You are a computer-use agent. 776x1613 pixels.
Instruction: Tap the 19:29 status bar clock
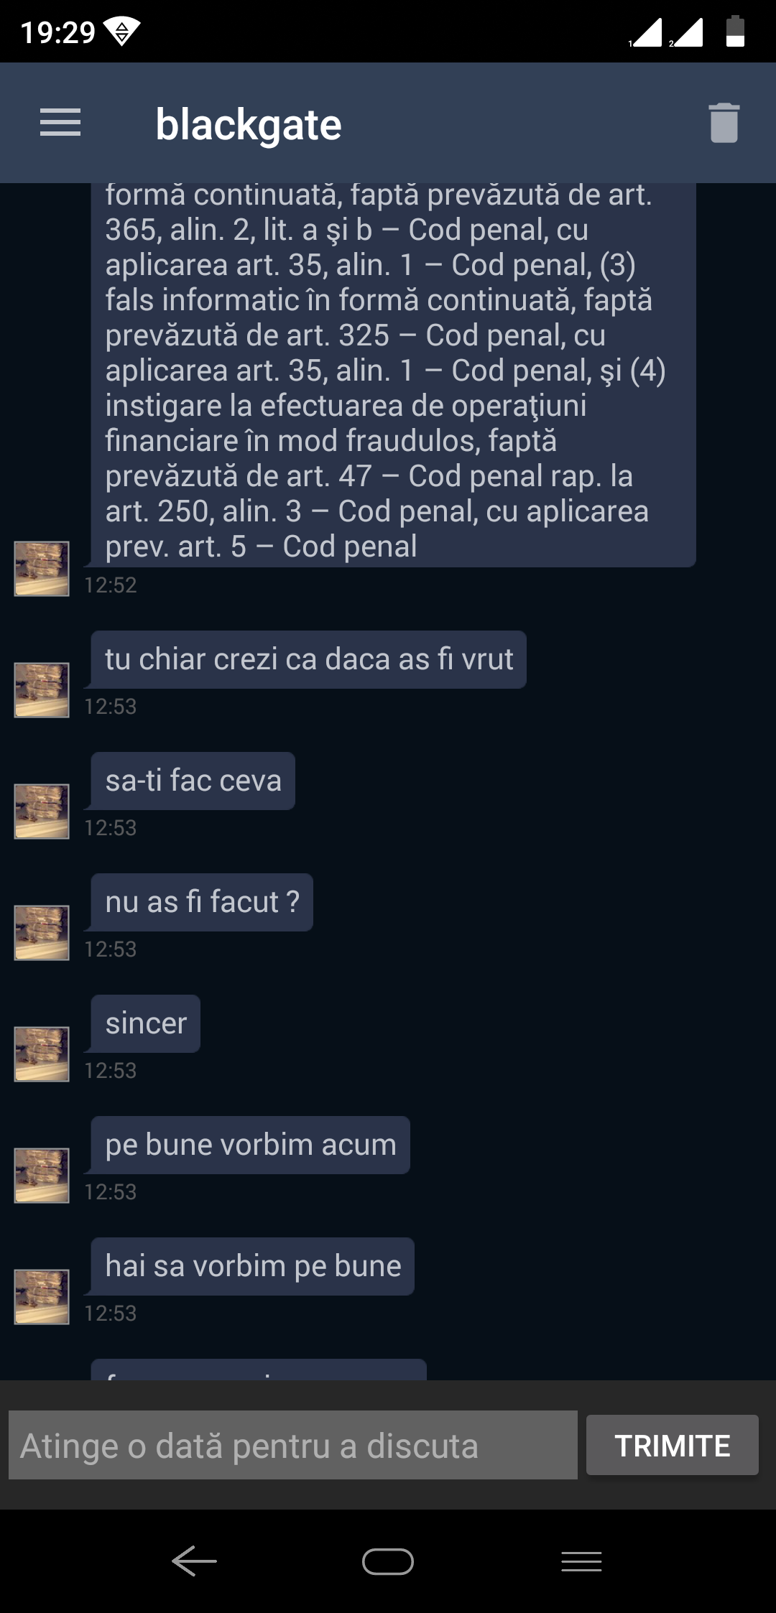pos(57,32)
